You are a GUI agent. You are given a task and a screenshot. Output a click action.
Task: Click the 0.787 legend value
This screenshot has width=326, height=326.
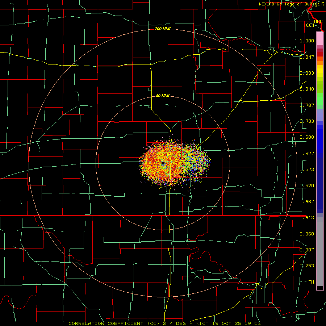tap(307, 105)
